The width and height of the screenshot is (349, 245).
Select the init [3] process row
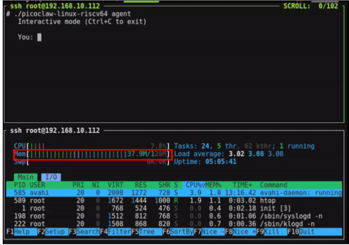[174, 208]
